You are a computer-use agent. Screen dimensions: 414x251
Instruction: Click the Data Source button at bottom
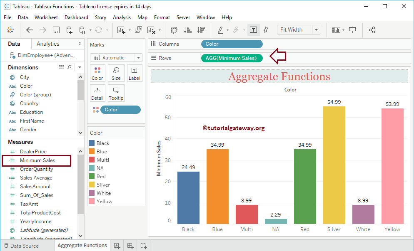pos(25,245)
